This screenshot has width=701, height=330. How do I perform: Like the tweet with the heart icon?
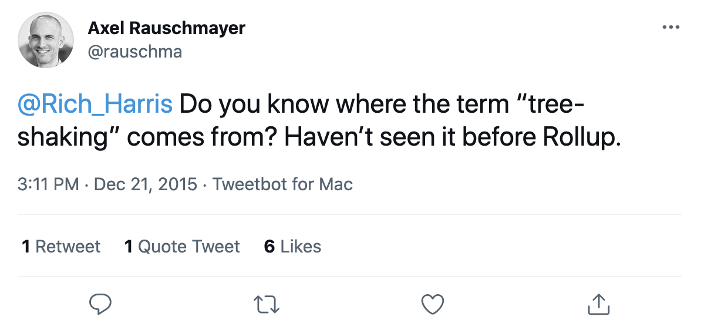(x=433, y=304)
